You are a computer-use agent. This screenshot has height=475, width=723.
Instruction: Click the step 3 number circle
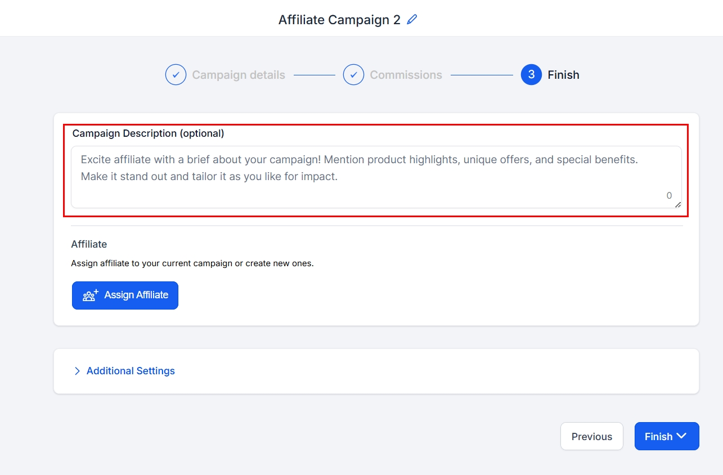click(531, 75)
